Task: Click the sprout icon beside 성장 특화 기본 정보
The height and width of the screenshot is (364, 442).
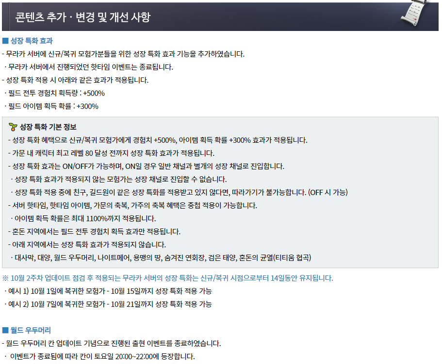Action: pyautogui.click(x=13, y=127)
